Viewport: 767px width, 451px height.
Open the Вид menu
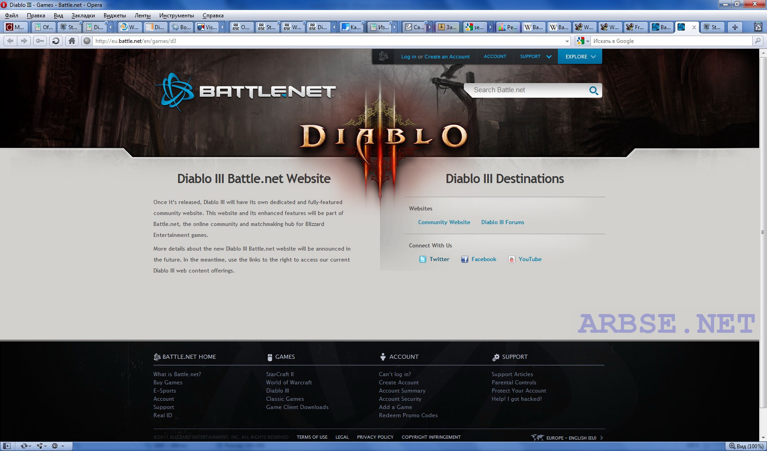[x=58, y=16]
